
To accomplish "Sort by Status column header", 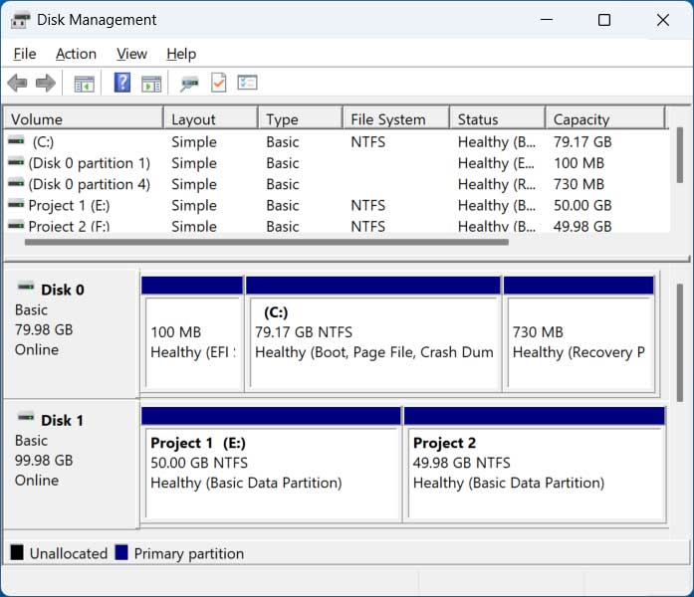I will pyautogui.click(x=498, y=119).
